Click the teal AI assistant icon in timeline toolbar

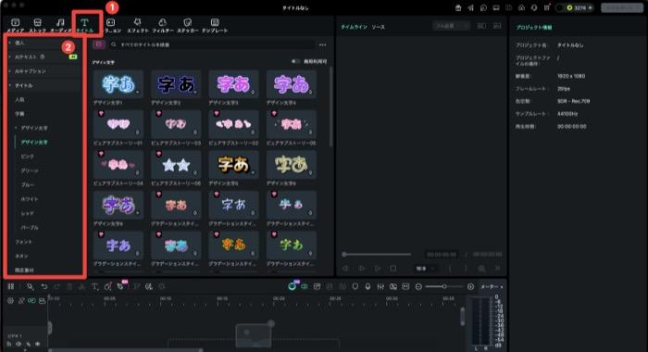[x=292, y=286]
